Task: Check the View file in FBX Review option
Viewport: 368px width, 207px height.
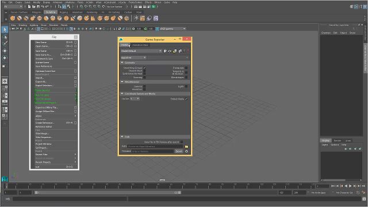Action: (x=182, y=142)
